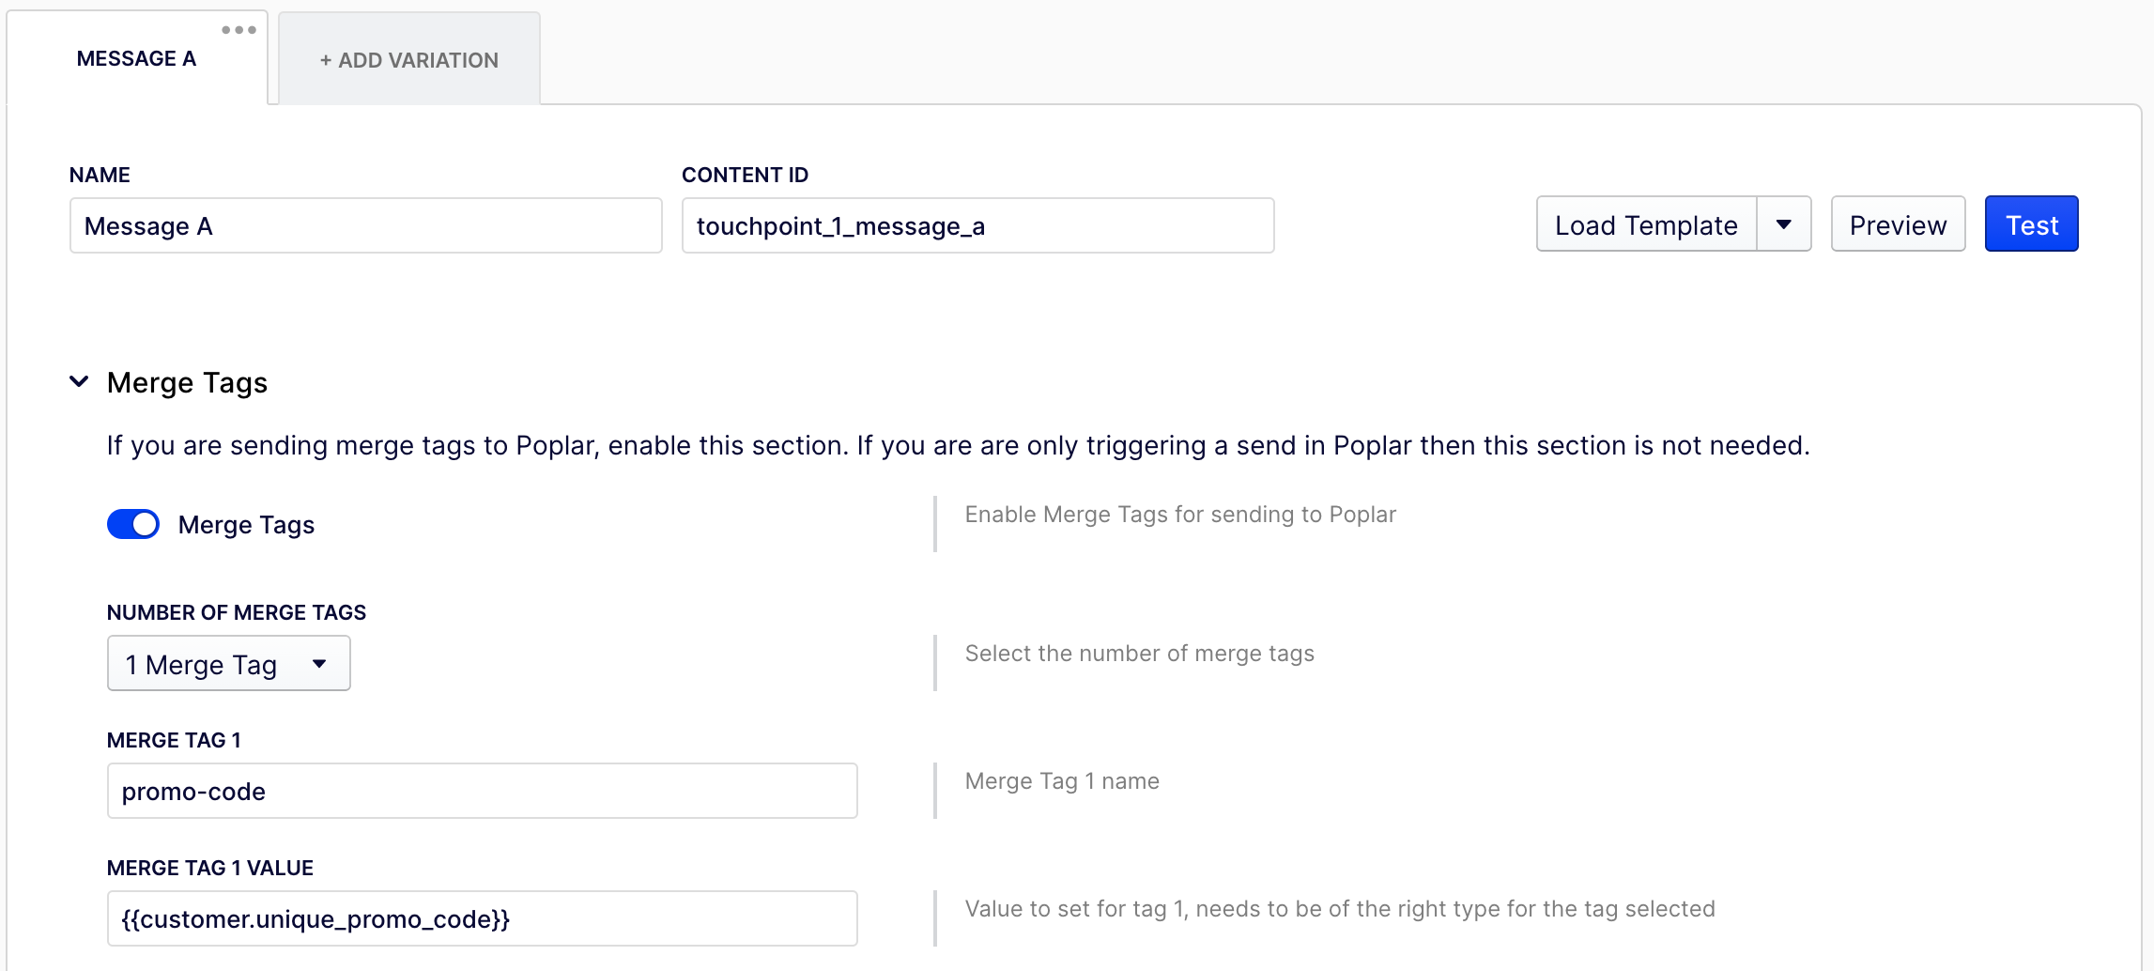This screenshot has height=971, width=2154.
Task: Click the Add Variation tab
Action: coord(409,60)
